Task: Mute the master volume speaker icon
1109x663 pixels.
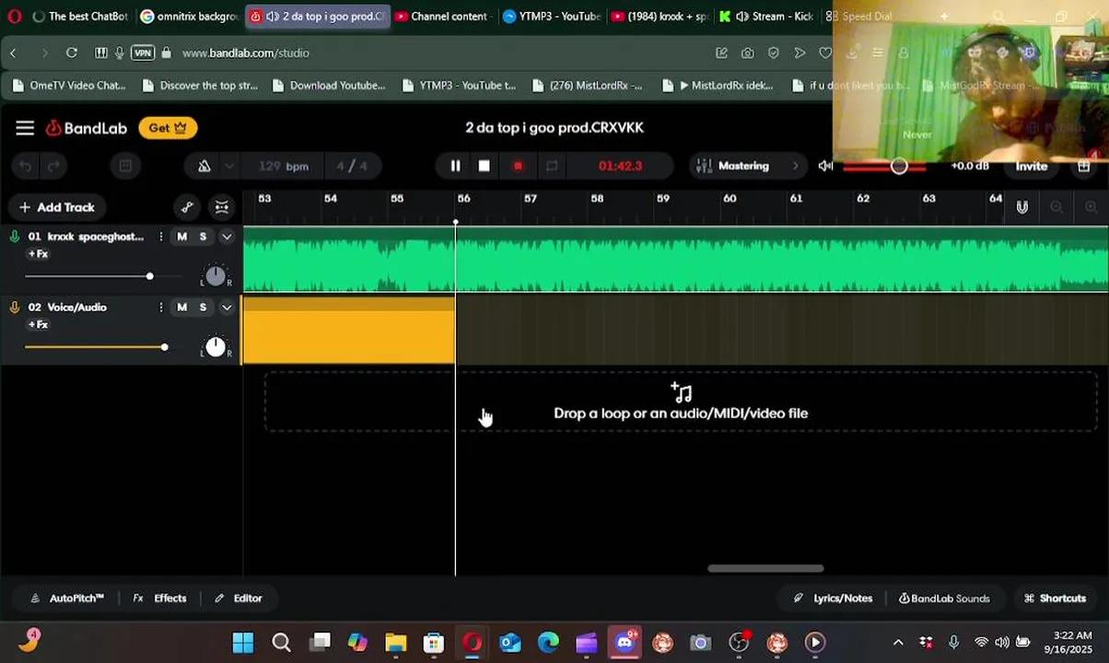Action: coord(826,166)
